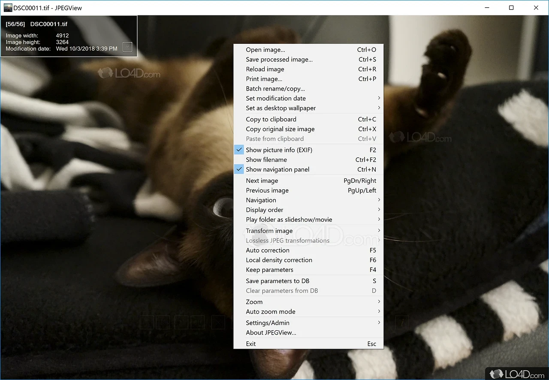Click the delete (X) icon in the navigation panel
549x380 pixels.
pos(218,322)
